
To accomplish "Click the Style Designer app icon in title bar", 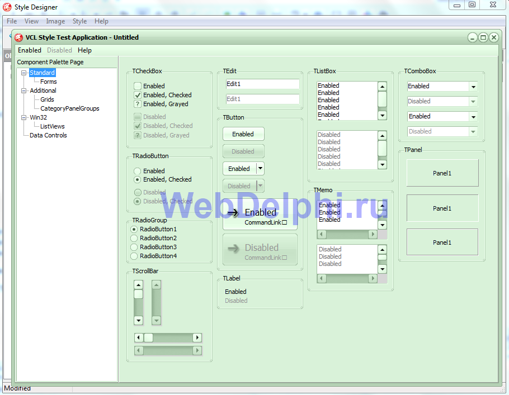I will click(7, 7).
